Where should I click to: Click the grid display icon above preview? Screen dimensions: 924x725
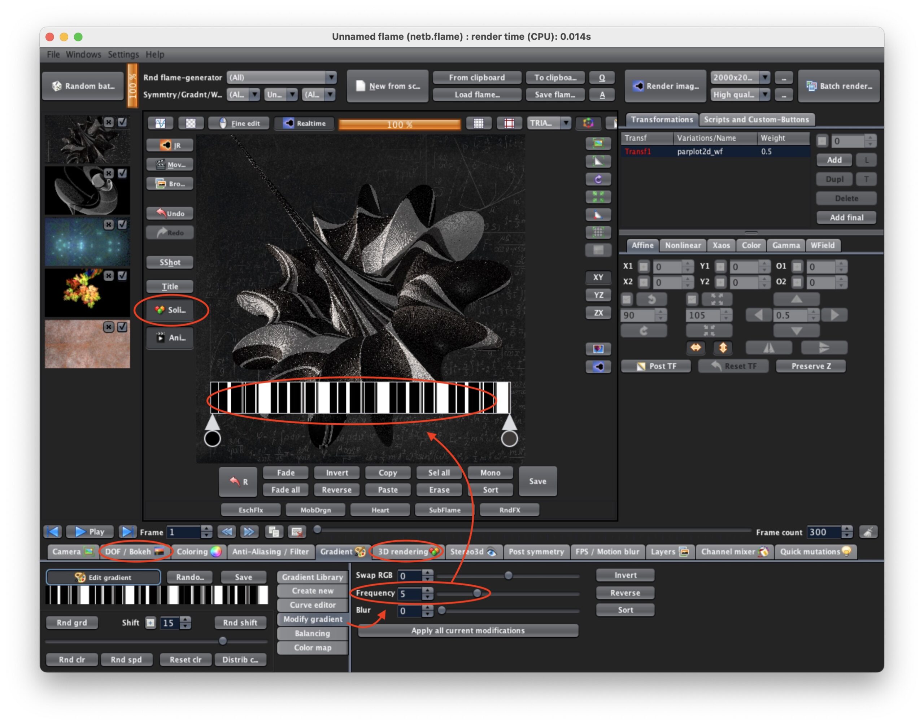click(478, 123)
